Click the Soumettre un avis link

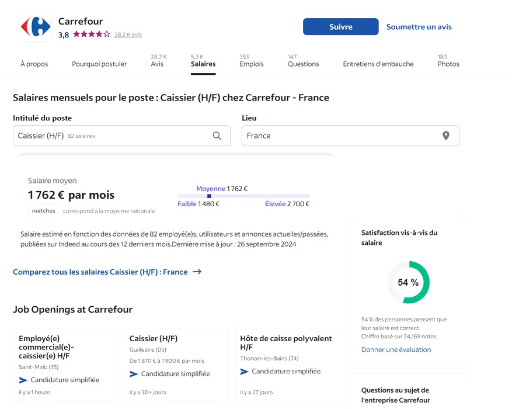419,27
